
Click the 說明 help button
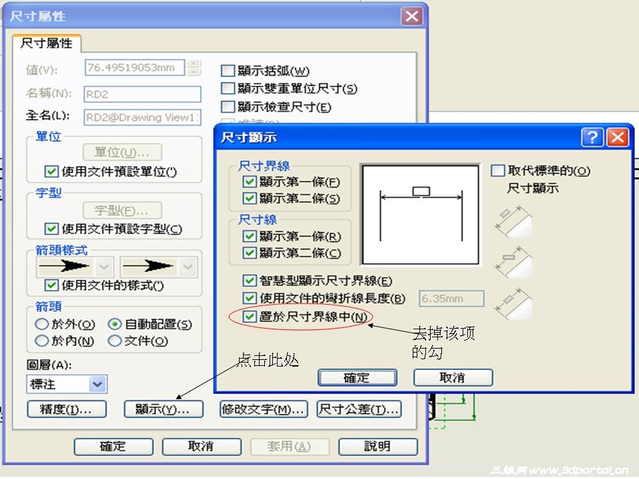coord(378,447)
